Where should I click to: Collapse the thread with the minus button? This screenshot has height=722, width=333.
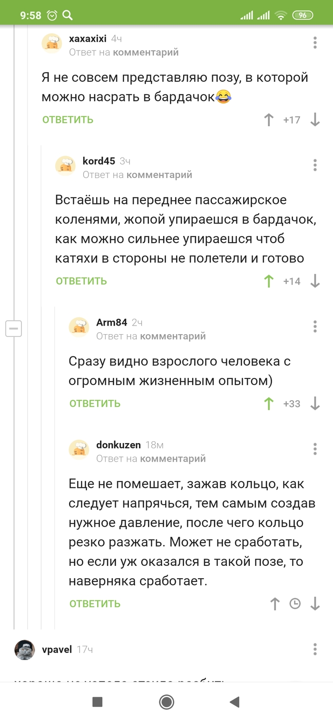[x=13, y=328]
